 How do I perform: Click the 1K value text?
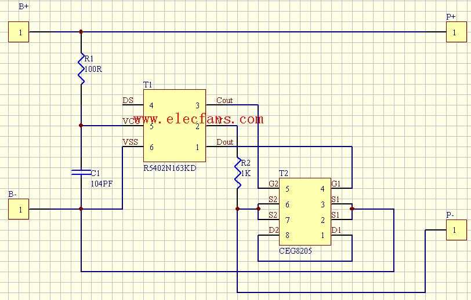pyautogui.click(x=246, y=173)
